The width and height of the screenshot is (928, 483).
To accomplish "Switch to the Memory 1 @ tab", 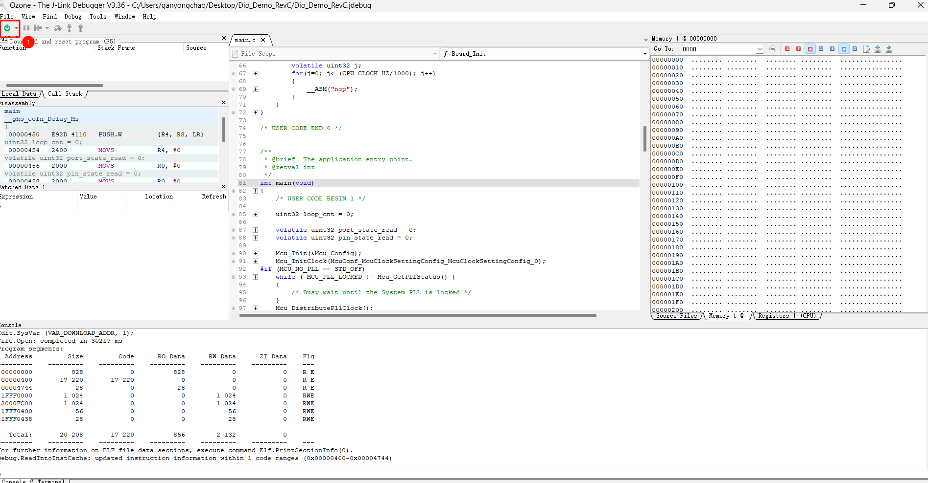I will pyautogui.click(x=726, y=316).
